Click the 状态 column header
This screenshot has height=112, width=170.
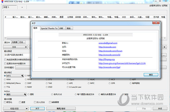124,17
